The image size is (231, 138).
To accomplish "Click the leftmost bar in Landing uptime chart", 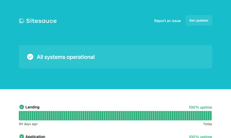I will point(20,116).
